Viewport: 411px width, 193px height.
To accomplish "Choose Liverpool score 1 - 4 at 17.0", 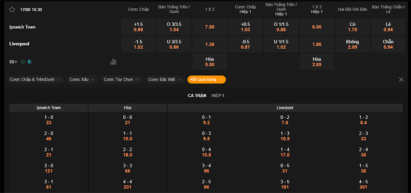I will pyautogui.click(x=285, y=152).
